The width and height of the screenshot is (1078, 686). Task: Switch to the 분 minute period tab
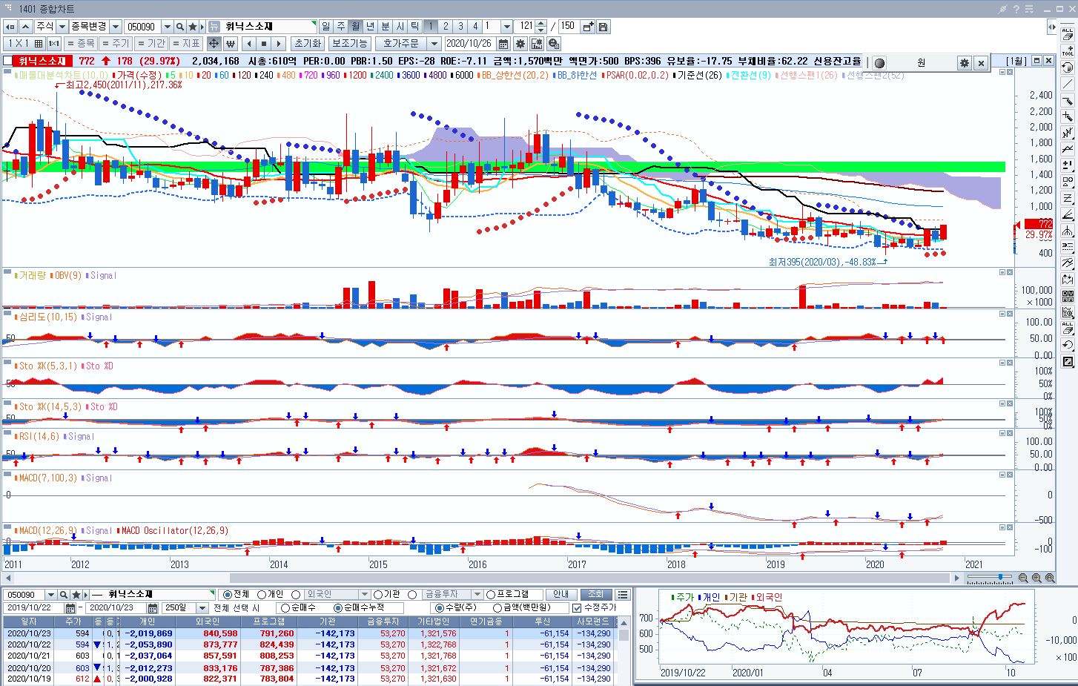click(x=386, y=27)
